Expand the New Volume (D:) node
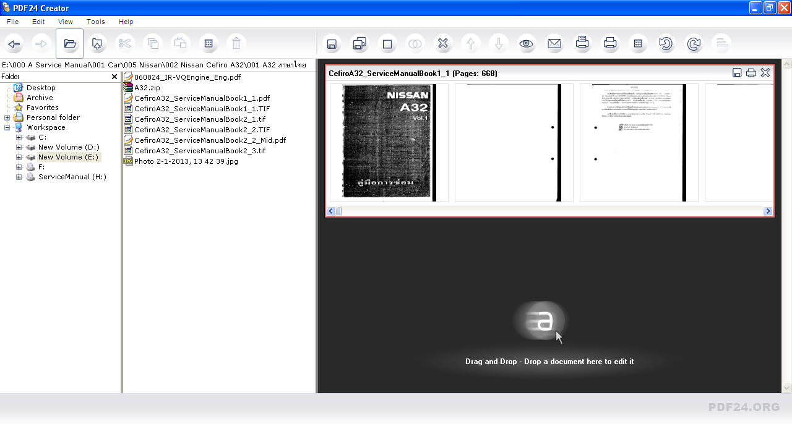 19,147
